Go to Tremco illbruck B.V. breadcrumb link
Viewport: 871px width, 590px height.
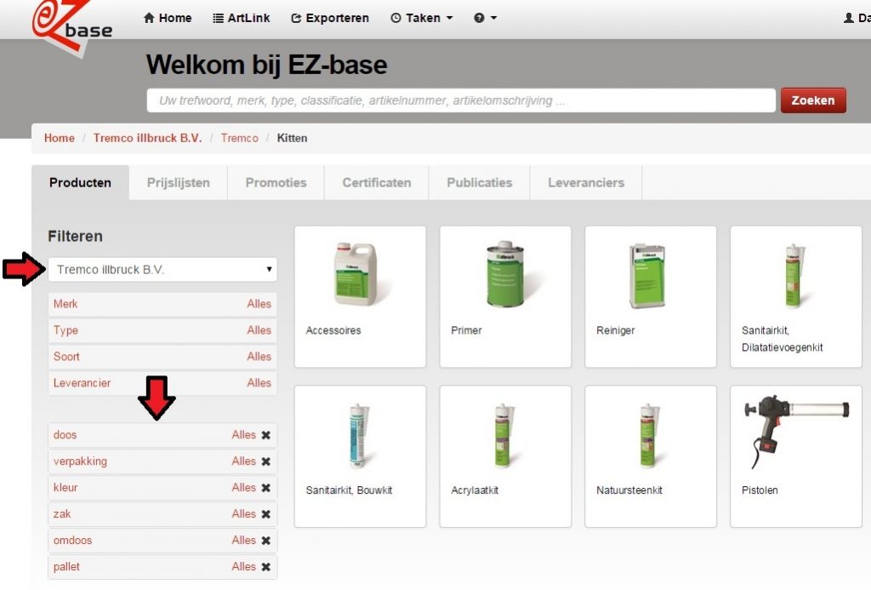click(x=147, y=138)
